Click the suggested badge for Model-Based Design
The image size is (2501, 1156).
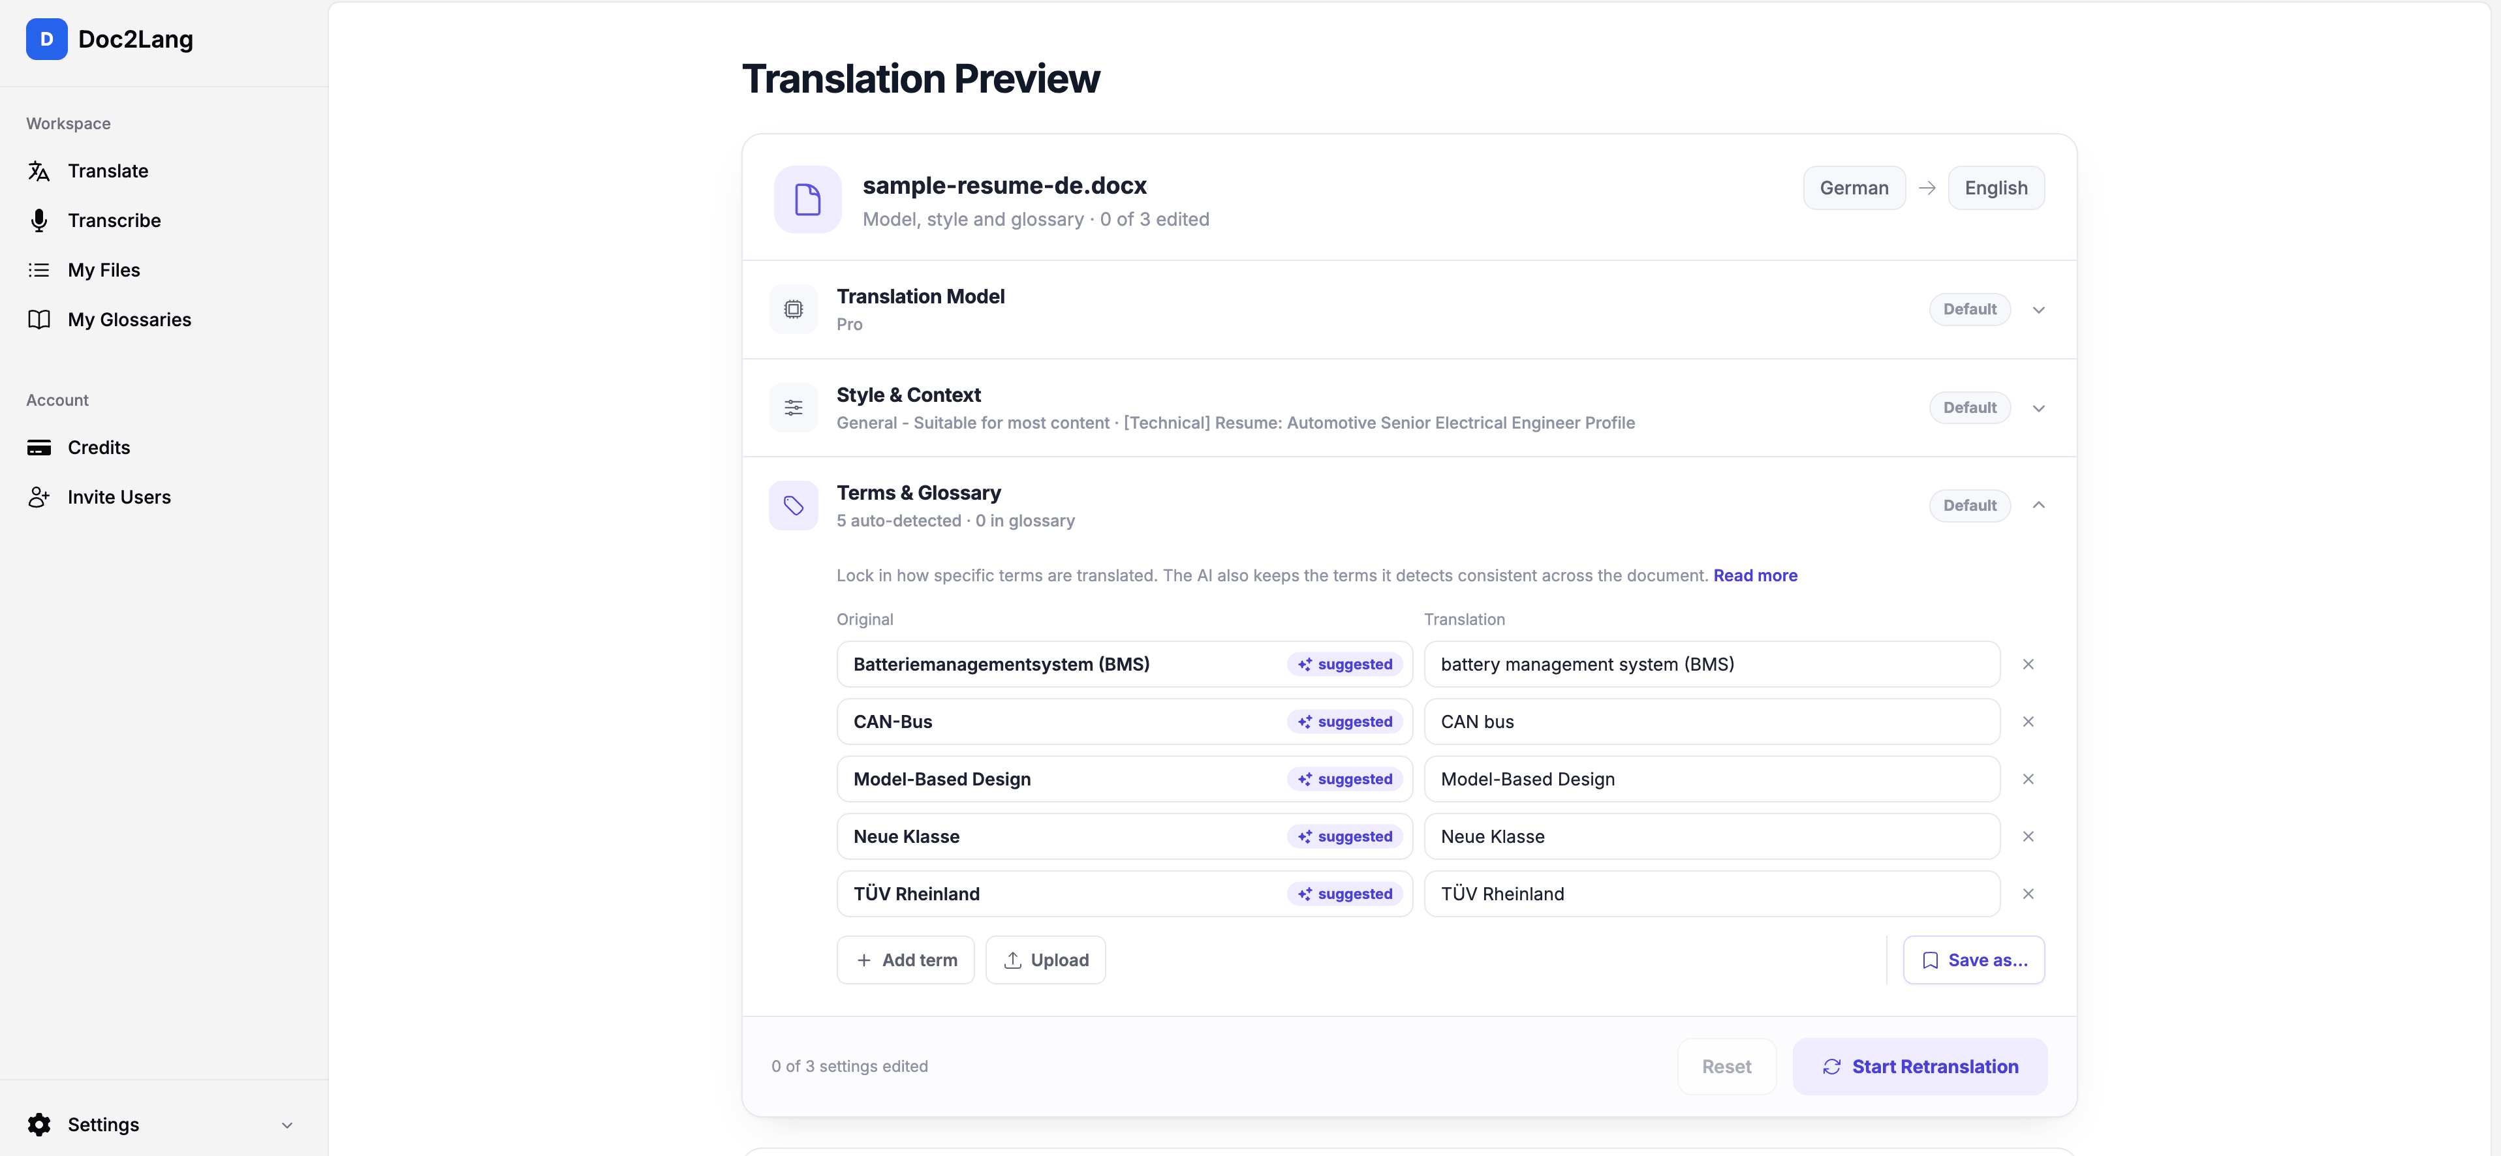[1344, 778]
